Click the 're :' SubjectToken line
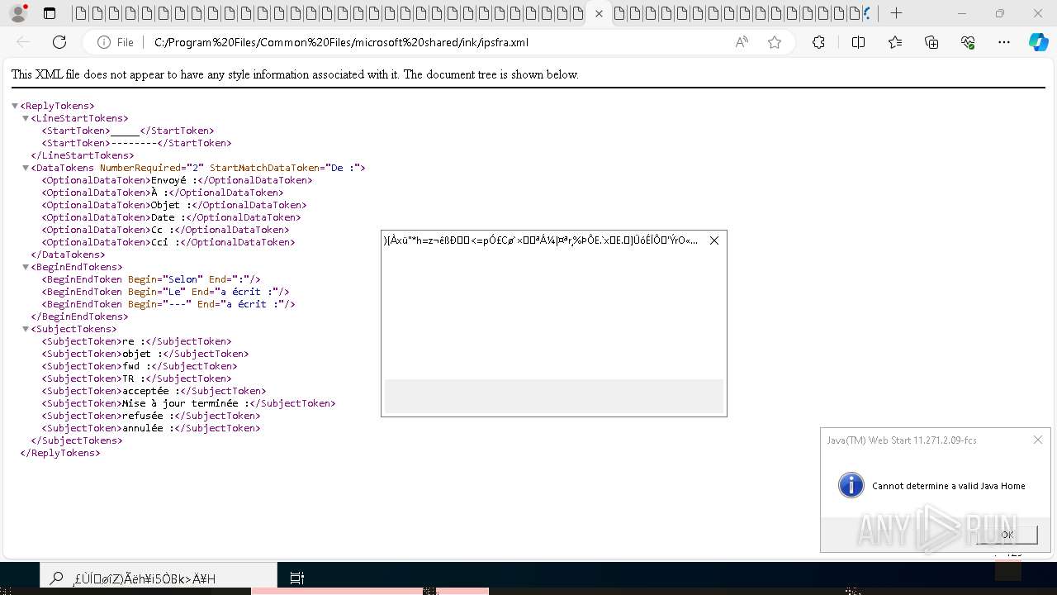 [x=136, y=341]
